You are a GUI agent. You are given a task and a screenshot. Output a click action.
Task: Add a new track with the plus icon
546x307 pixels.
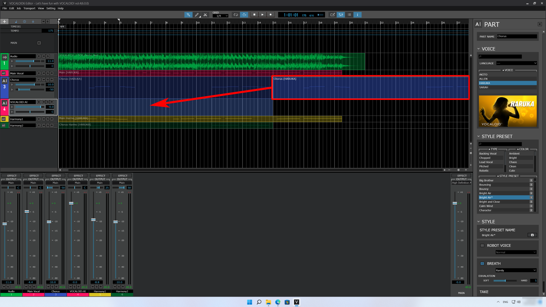coord(4,21)
